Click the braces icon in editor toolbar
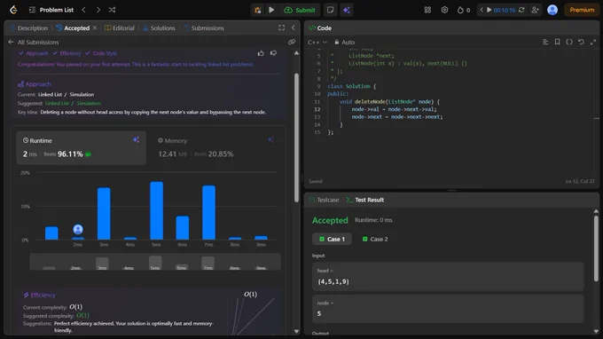The height and width of the screenshot is (339, 603). click(569, 42)
